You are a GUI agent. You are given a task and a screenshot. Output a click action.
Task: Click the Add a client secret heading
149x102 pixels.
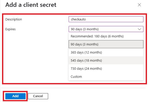31,5
